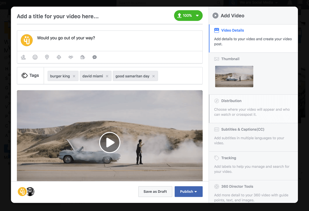Click the check-in location pin icon
The image size is (309, 211).
click(47, 57)
